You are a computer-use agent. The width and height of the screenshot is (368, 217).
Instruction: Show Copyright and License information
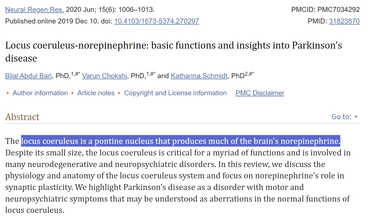click(x=175, y=93)
